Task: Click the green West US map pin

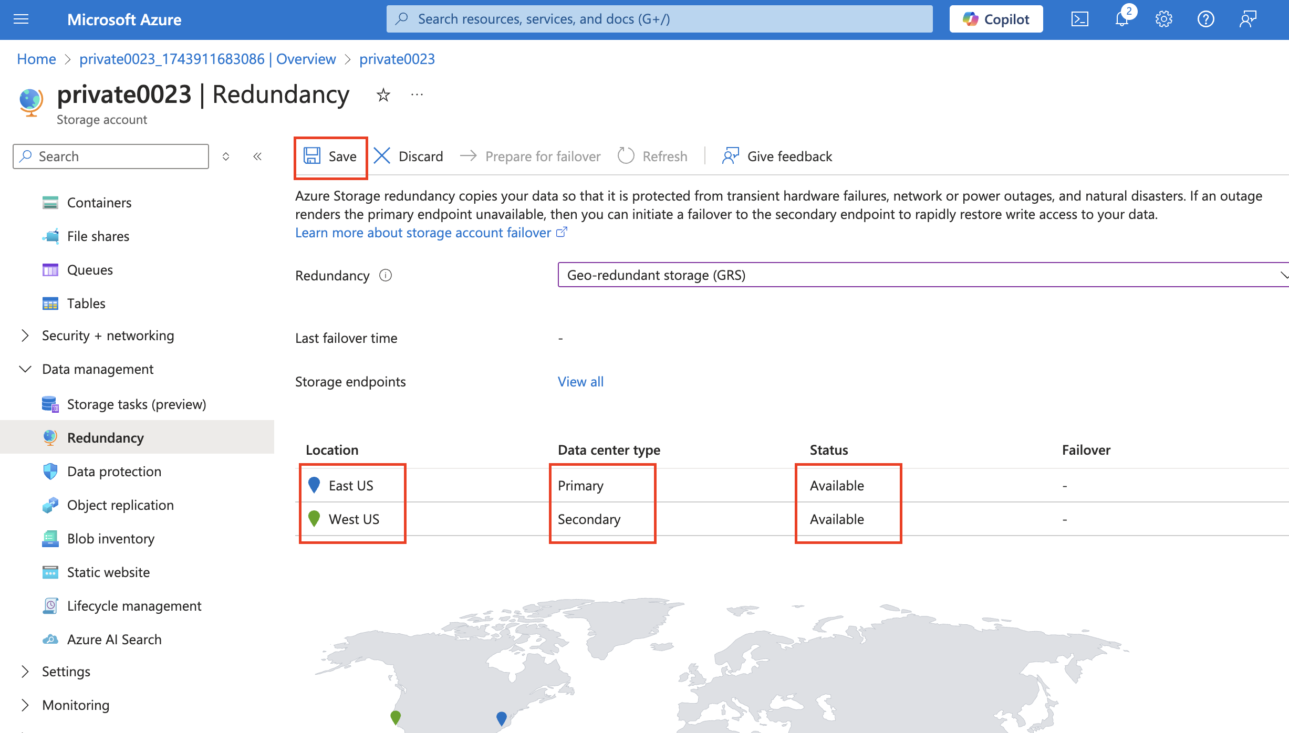Action: [396, 717]
